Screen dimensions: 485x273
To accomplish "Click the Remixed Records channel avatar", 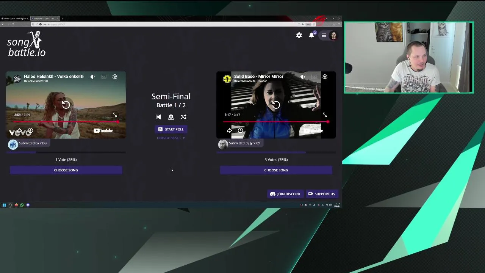I will tap(227, 78).
